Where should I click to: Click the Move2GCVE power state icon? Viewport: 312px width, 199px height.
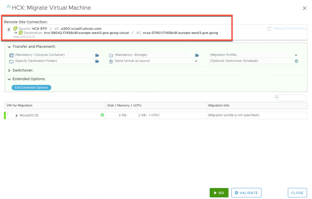[102, 115]
